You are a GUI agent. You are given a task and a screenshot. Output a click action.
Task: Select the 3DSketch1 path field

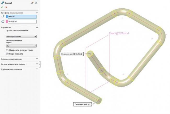pyautogui.click(x=22, y=21)
